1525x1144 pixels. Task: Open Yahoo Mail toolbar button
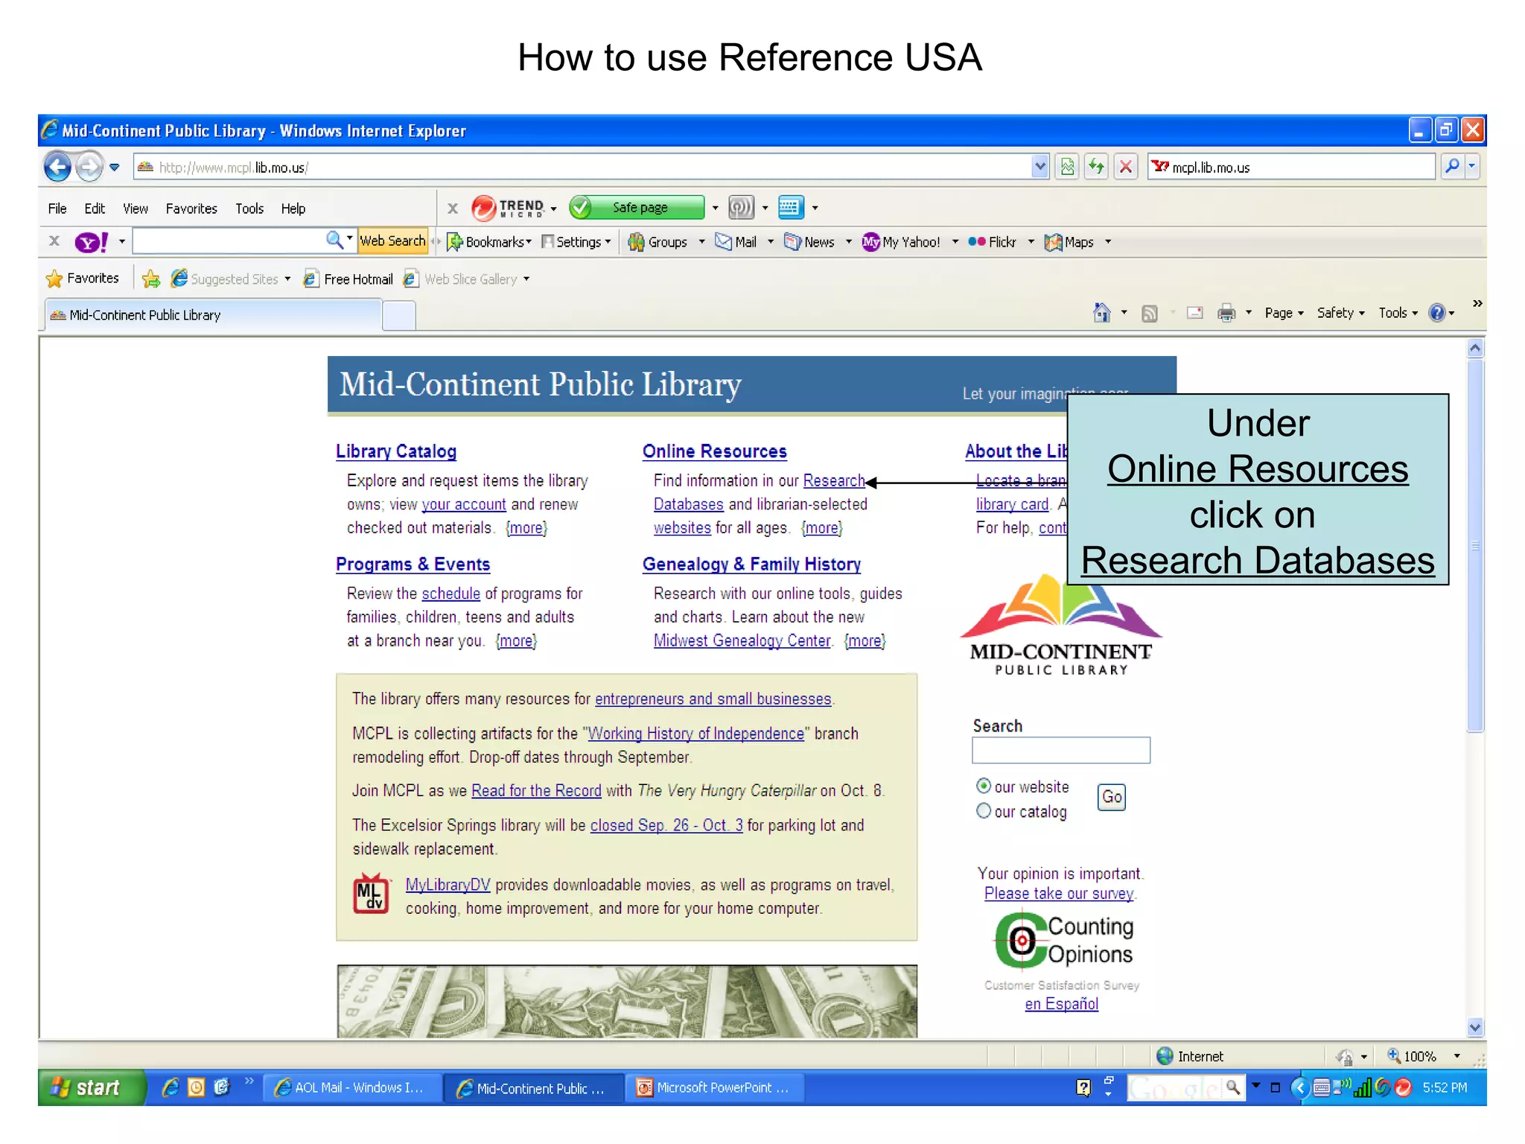(736, 242)
